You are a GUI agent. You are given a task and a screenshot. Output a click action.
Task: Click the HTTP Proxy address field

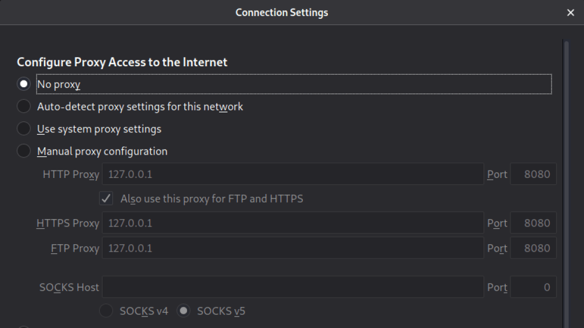coord(293,174)
